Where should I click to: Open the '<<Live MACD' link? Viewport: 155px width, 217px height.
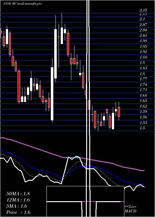(131, 209)
